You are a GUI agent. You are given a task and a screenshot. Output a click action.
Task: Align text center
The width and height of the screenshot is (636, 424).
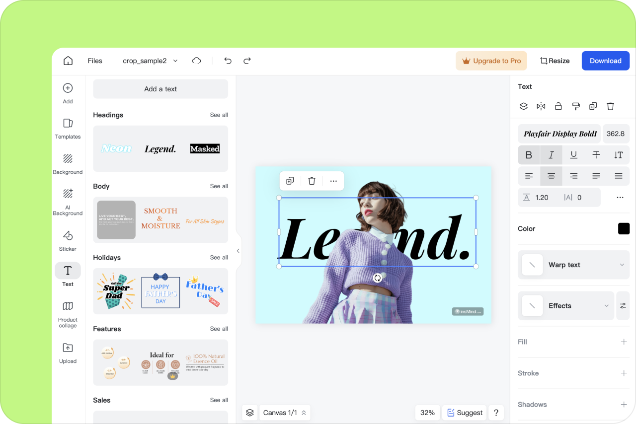551,176
